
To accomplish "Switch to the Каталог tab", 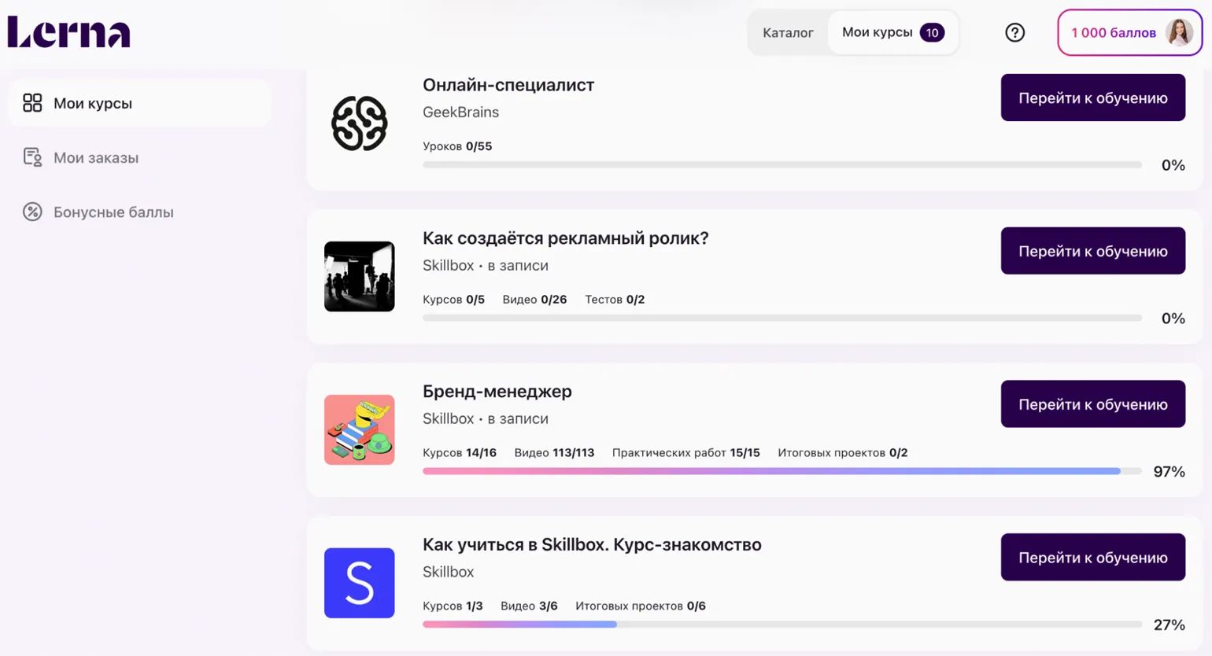I will pos(788,32).
